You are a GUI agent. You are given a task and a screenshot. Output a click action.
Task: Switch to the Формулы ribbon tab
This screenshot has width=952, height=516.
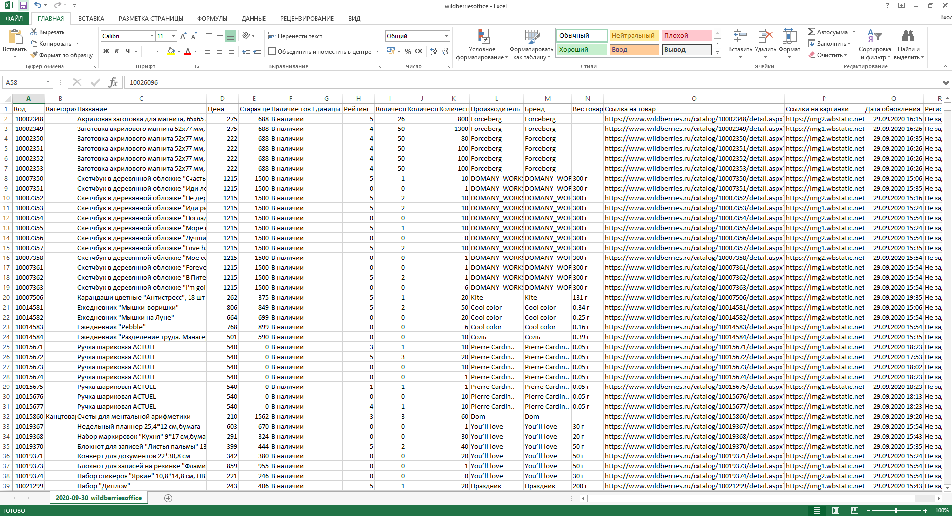click(x=212, y=19)
